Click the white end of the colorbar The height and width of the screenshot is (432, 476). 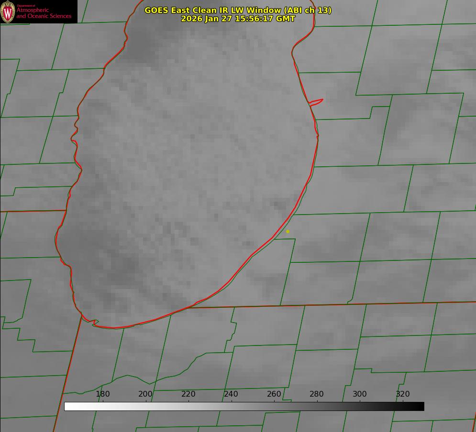point(68,406)
